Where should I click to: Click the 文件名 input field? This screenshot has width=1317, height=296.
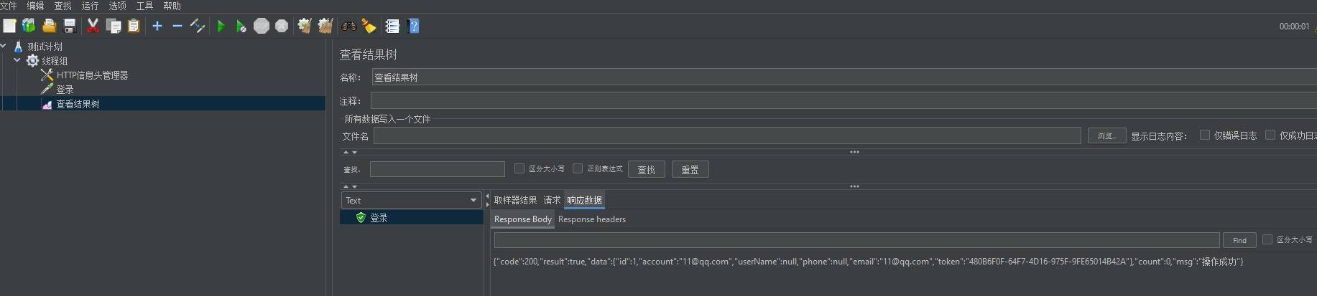click(x=727, y=135)
